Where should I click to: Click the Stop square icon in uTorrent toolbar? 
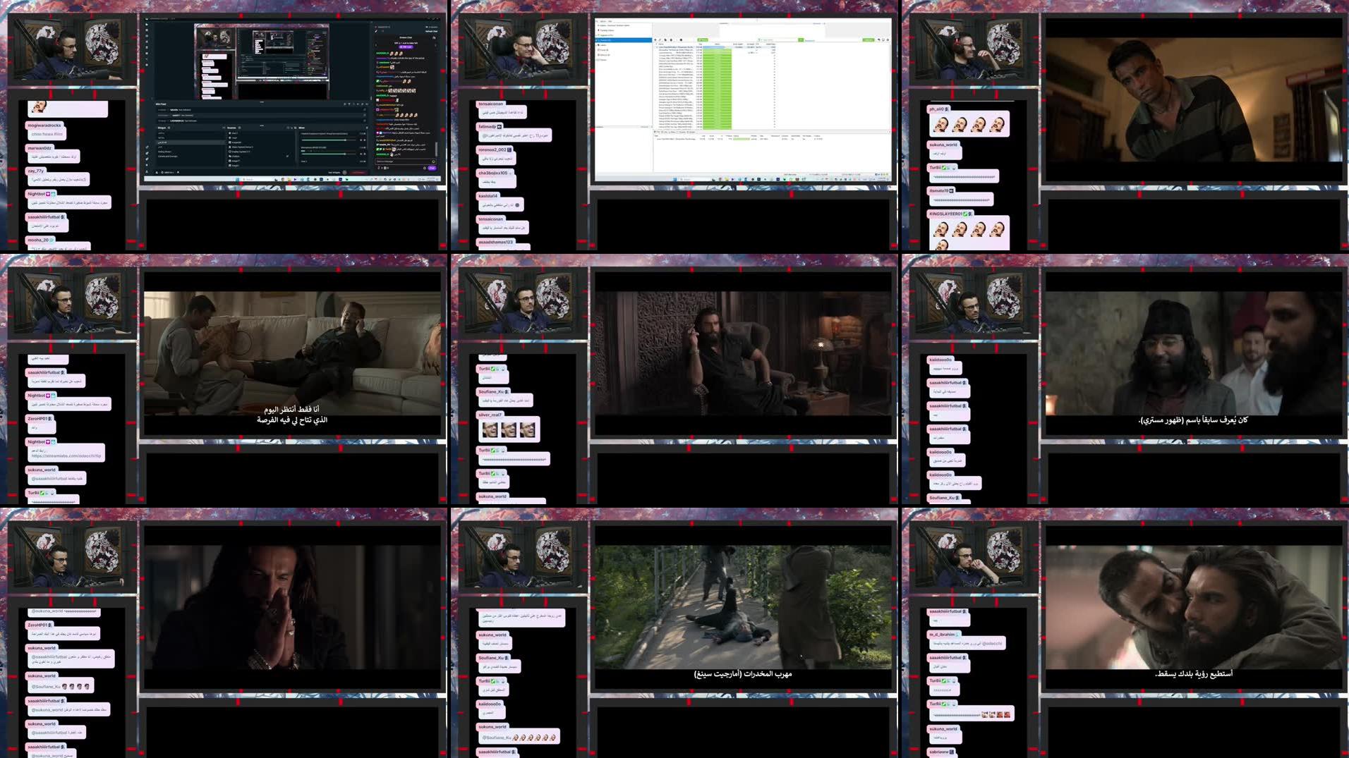click(681, 39)
